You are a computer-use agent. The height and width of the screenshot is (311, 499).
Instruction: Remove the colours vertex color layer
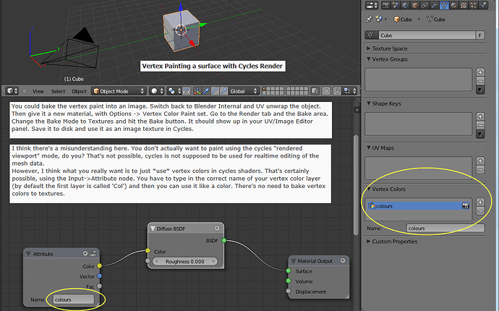[480, 210]
